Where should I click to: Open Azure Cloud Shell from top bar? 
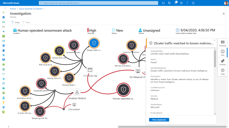[163, 3]
